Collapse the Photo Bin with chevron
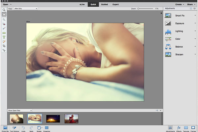Viewport: 198px width, 132px height. click(x=161, y=111)
